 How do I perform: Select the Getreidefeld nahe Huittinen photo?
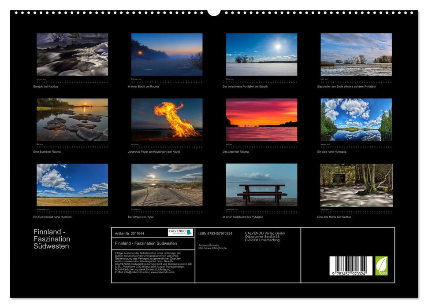(72, 185)
